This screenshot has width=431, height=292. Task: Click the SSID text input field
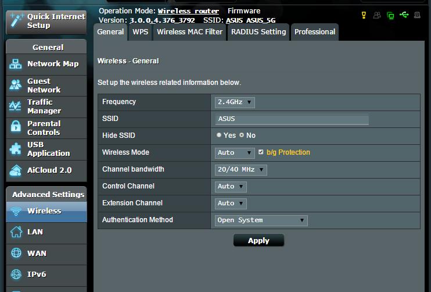tap(292, 119)
